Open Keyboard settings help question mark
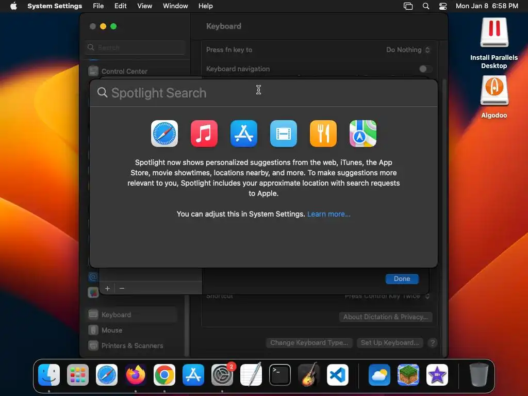Viewport: 528px width, 396px height. (433, 343)
